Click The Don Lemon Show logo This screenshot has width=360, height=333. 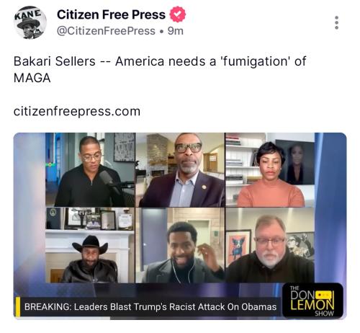tap(312, 301)
